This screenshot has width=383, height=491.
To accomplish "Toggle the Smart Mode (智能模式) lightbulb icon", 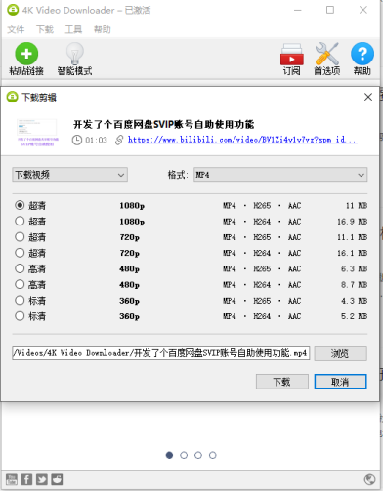I will [74, 54].
